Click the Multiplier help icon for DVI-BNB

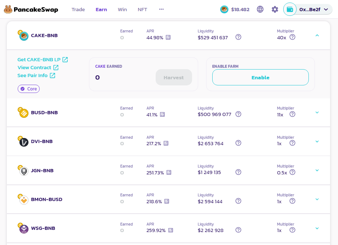point(292,143)
